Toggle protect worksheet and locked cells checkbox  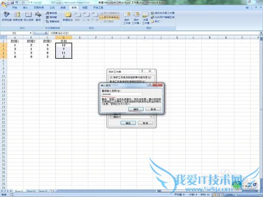click(111, 77)
